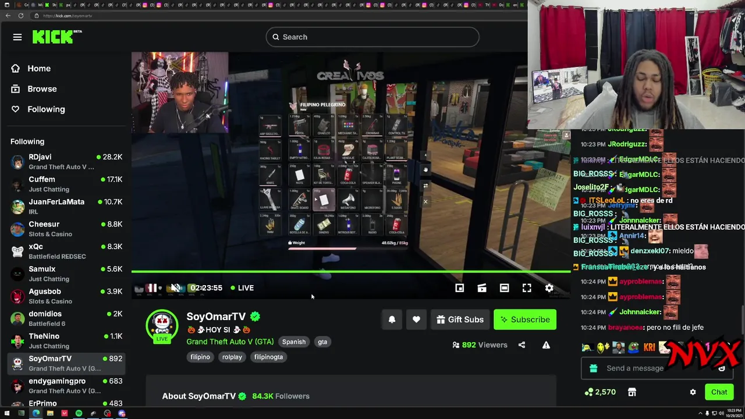
Task: Open chat settings gear
Action: [x=693, y=392]
